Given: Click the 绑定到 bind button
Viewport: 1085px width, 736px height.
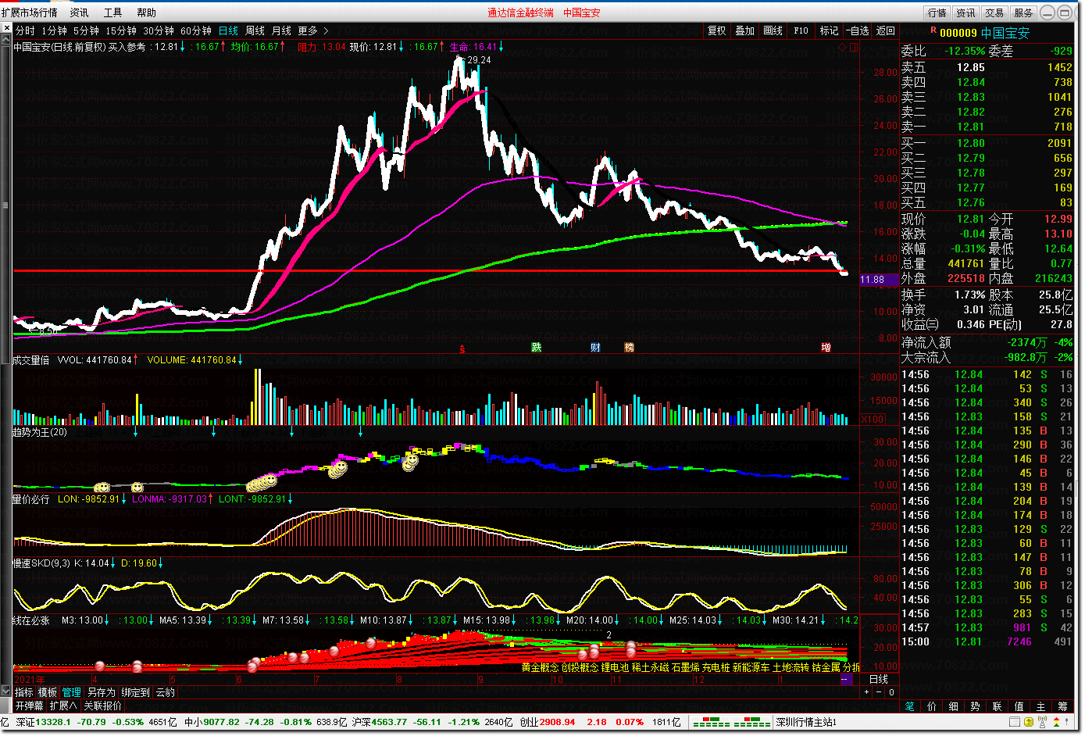Looking at the screenshot, I should (135, 692).
